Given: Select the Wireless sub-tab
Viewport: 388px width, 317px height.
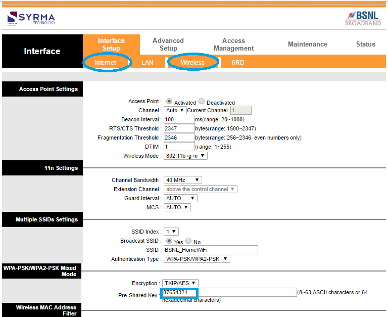Looking at the screenshot, I should (192, 62).
